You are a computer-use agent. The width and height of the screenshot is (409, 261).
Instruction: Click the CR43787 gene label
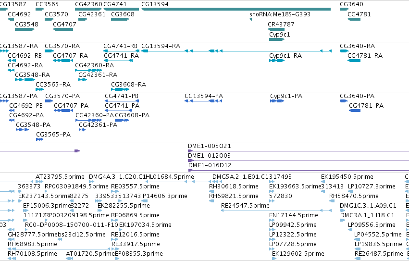pyautogui.click(x=281, y=24)
